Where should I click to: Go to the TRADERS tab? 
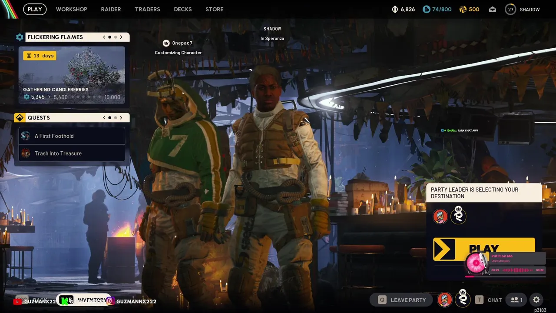pyautogui.click(x=147, y=9)
